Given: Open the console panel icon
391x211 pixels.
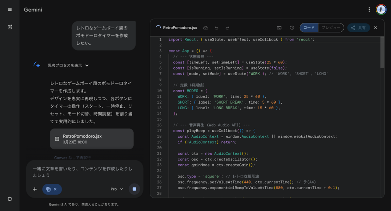Looking at the screenshot, I should tap(279, 28).
